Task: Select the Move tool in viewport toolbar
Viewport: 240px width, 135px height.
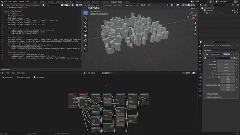Action: pyautogui.click(x=86, y=22)
